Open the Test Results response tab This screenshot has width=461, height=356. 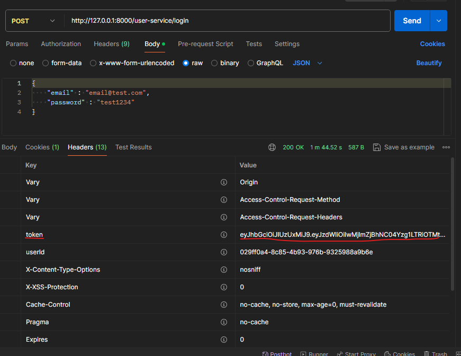(x=133, y=147)
